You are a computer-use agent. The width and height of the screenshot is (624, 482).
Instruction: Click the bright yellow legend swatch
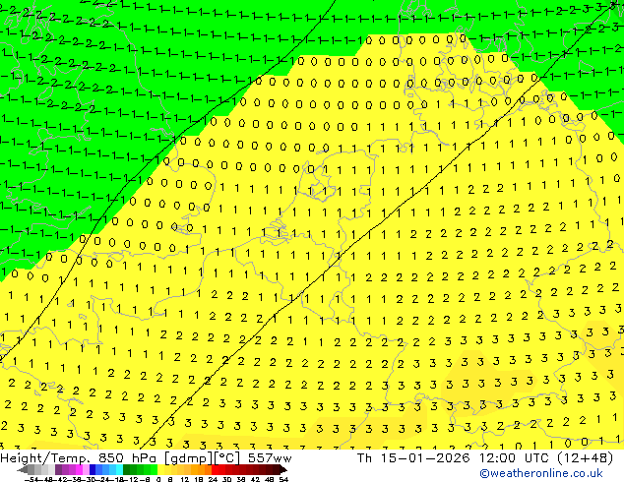[160, 470]
